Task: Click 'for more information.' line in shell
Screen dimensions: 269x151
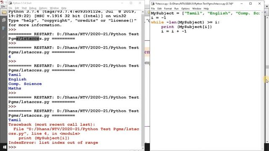Action: click(x=35, y=25)
